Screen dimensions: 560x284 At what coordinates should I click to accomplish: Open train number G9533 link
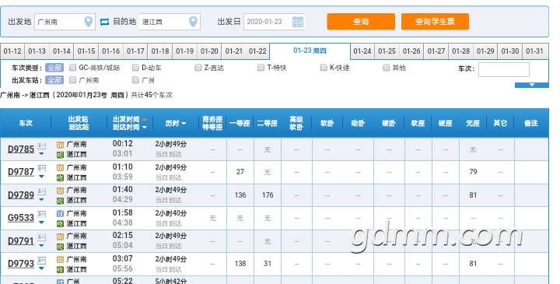pos(21,218)
